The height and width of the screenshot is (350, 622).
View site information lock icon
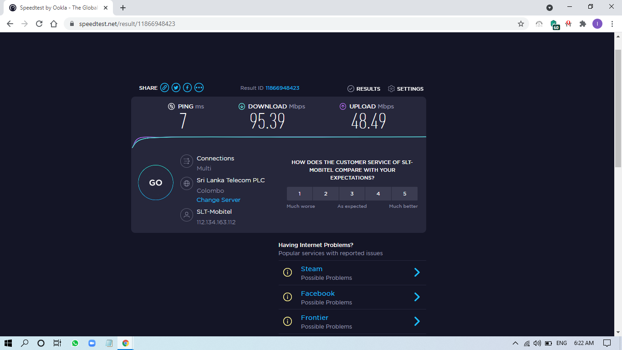tap(72, 24)
